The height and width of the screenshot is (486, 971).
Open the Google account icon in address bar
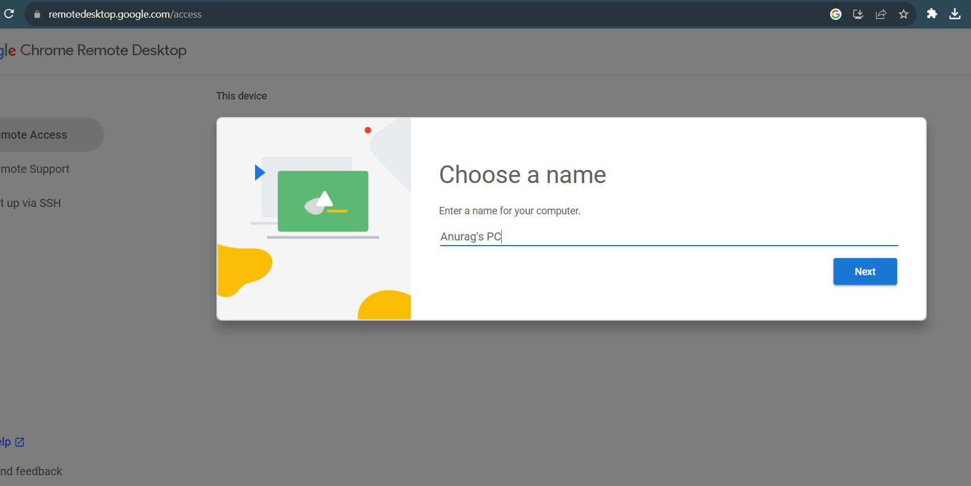click(x=835, y=14)
